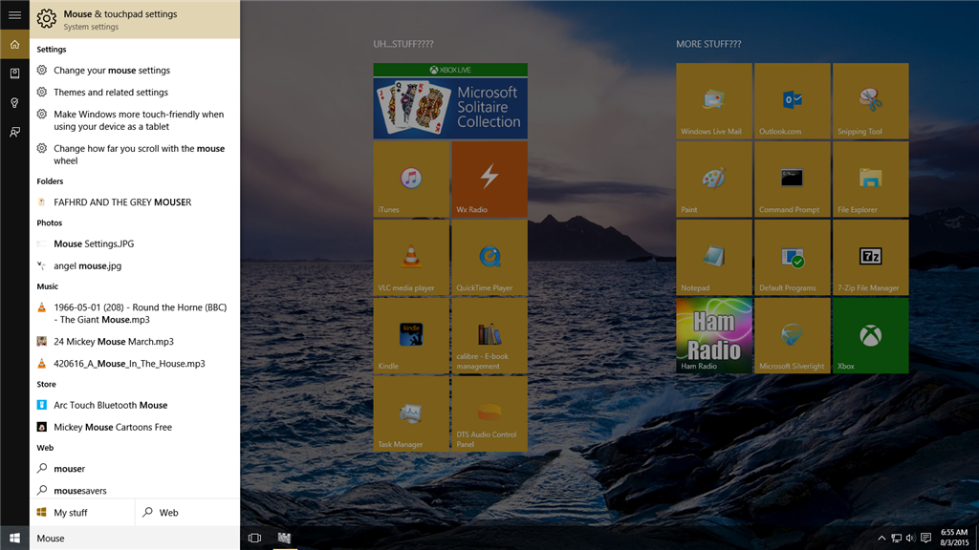Switch to My stuff search filter

pos(82,513)
